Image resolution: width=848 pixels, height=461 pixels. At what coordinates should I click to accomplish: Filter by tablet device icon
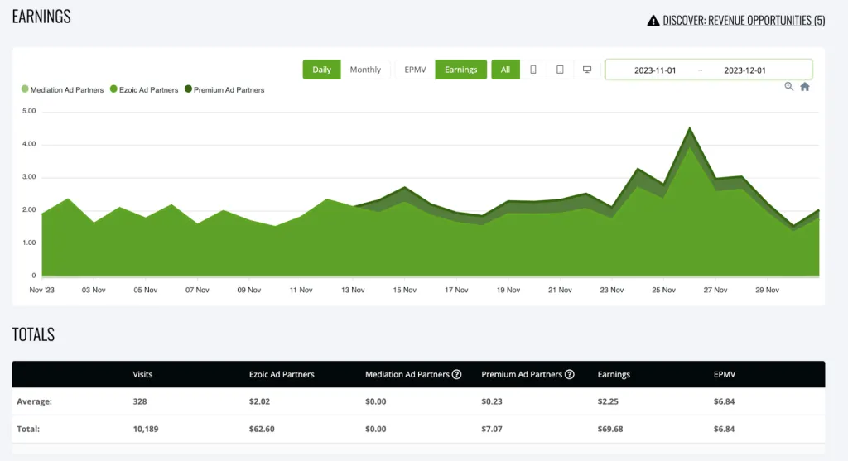[x=560, y=70]
